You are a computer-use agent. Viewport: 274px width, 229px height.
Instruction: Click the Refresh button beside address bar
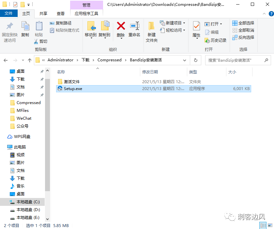pyautogui.click(x=195, y=60)
